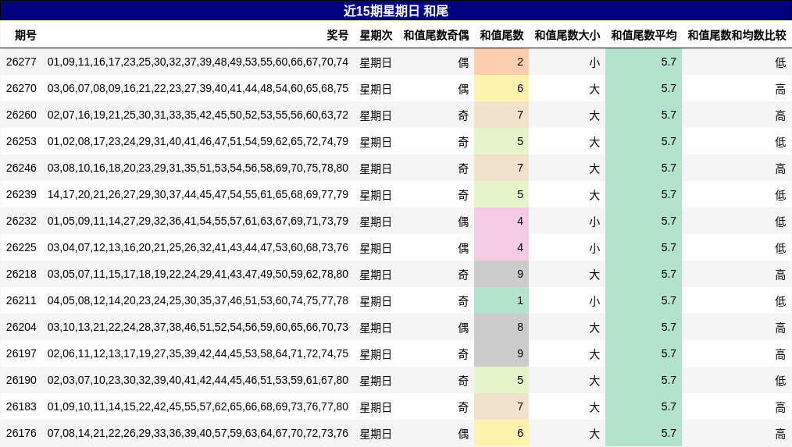Screen dimensions: 792x447
Task: Select issue number 26190
Action: [x=21, y=381]
